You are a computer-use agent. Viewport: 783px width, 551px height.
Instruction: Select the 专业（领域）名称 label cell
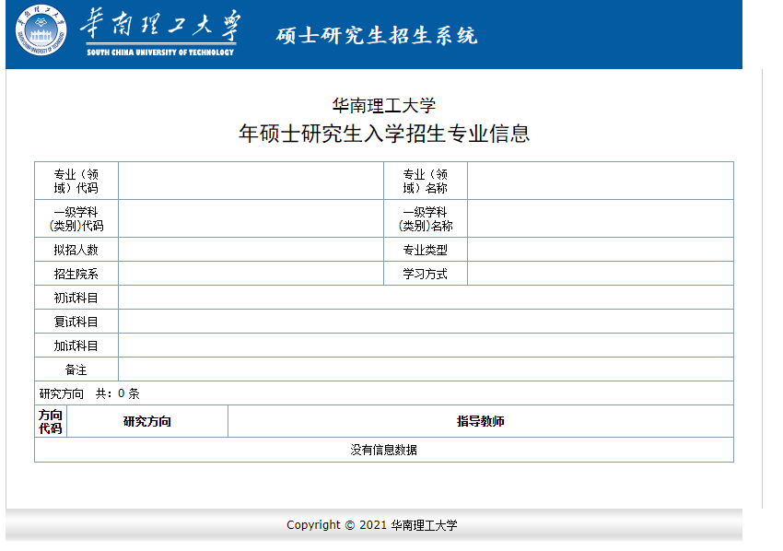tap(426, 181)
